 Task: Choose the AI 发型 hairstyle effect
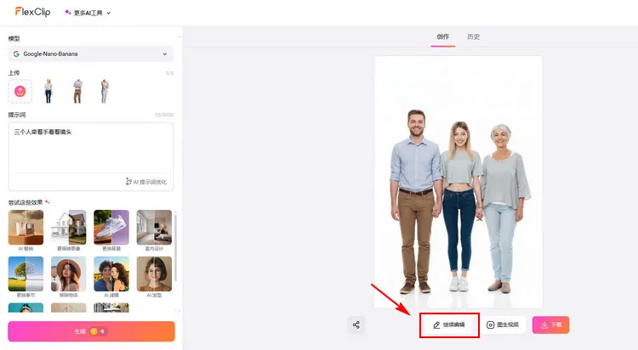[x=154, y=274]
